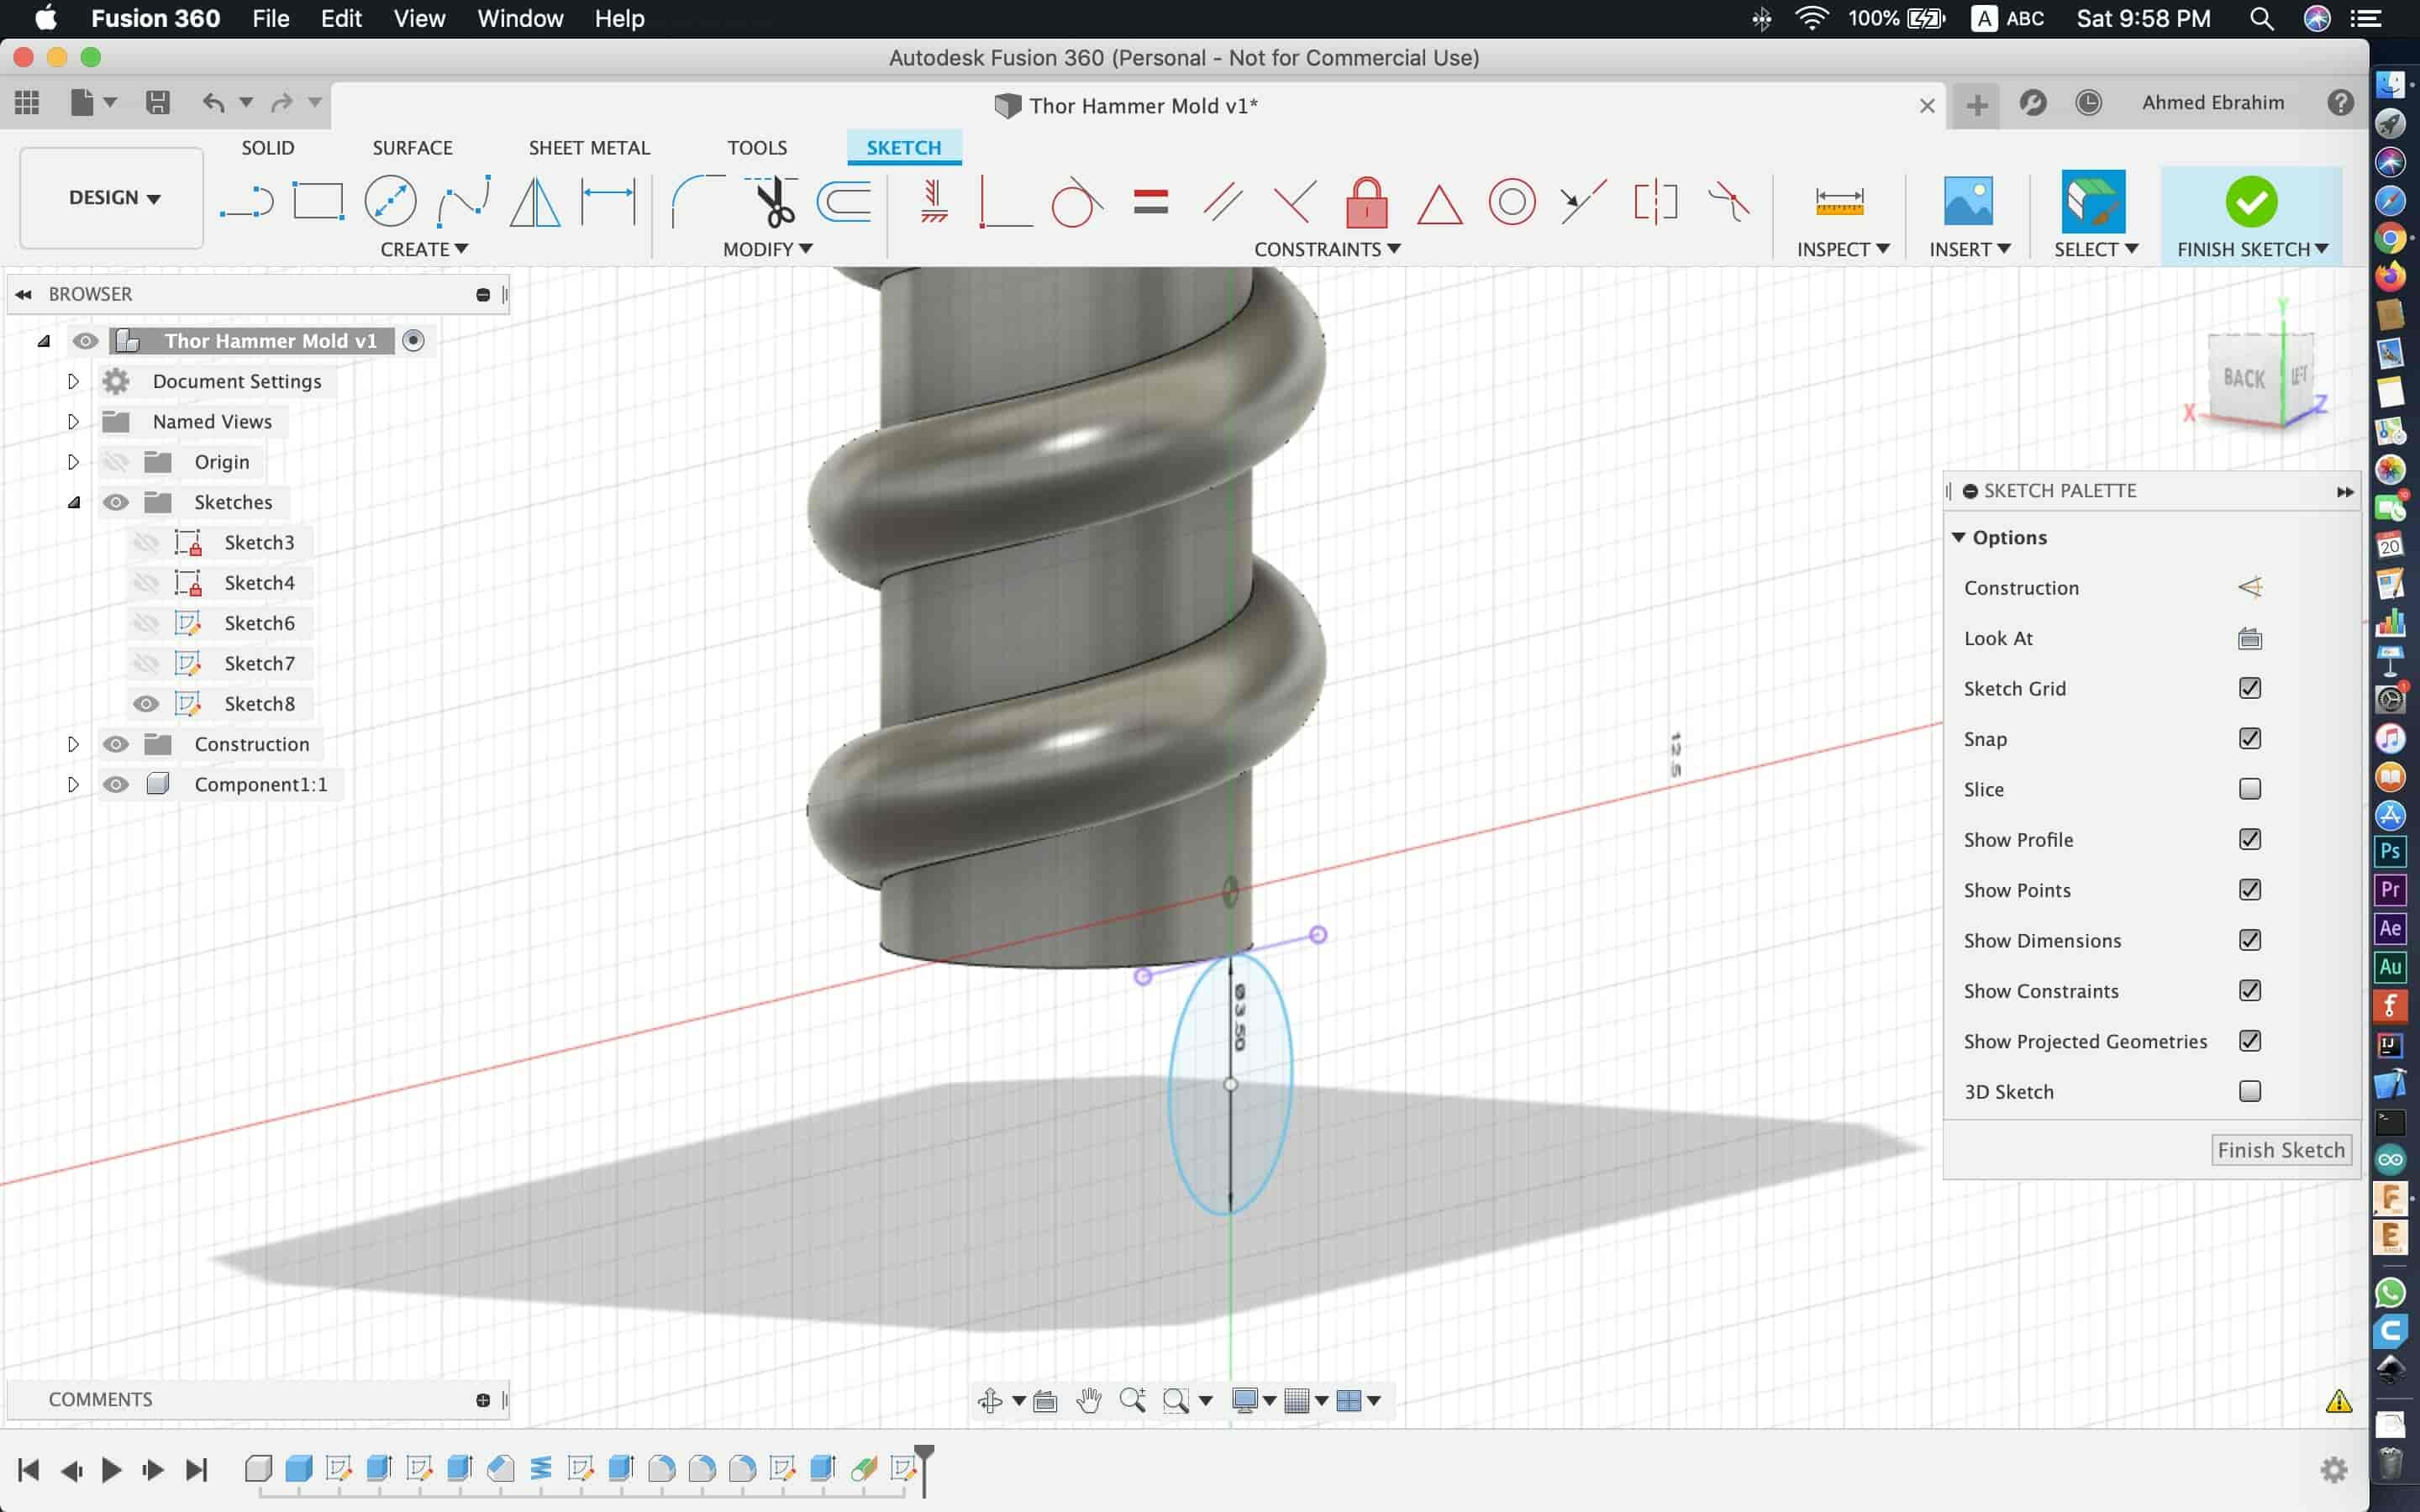Open the data panel grid icon

(x=27, y=102)
